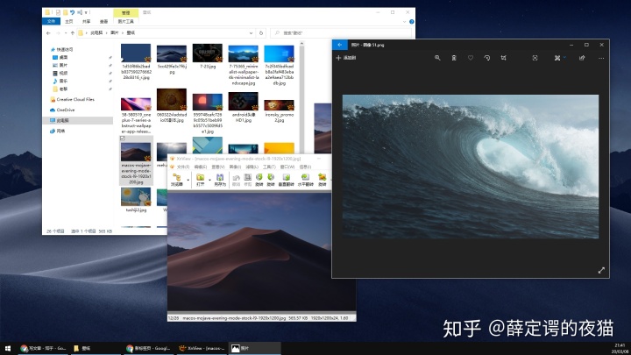
Task: Open Explorer help question-mark icon
Action: click(x=412, y=22)
